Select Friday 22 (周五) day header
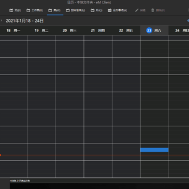 tap(126, 30)
